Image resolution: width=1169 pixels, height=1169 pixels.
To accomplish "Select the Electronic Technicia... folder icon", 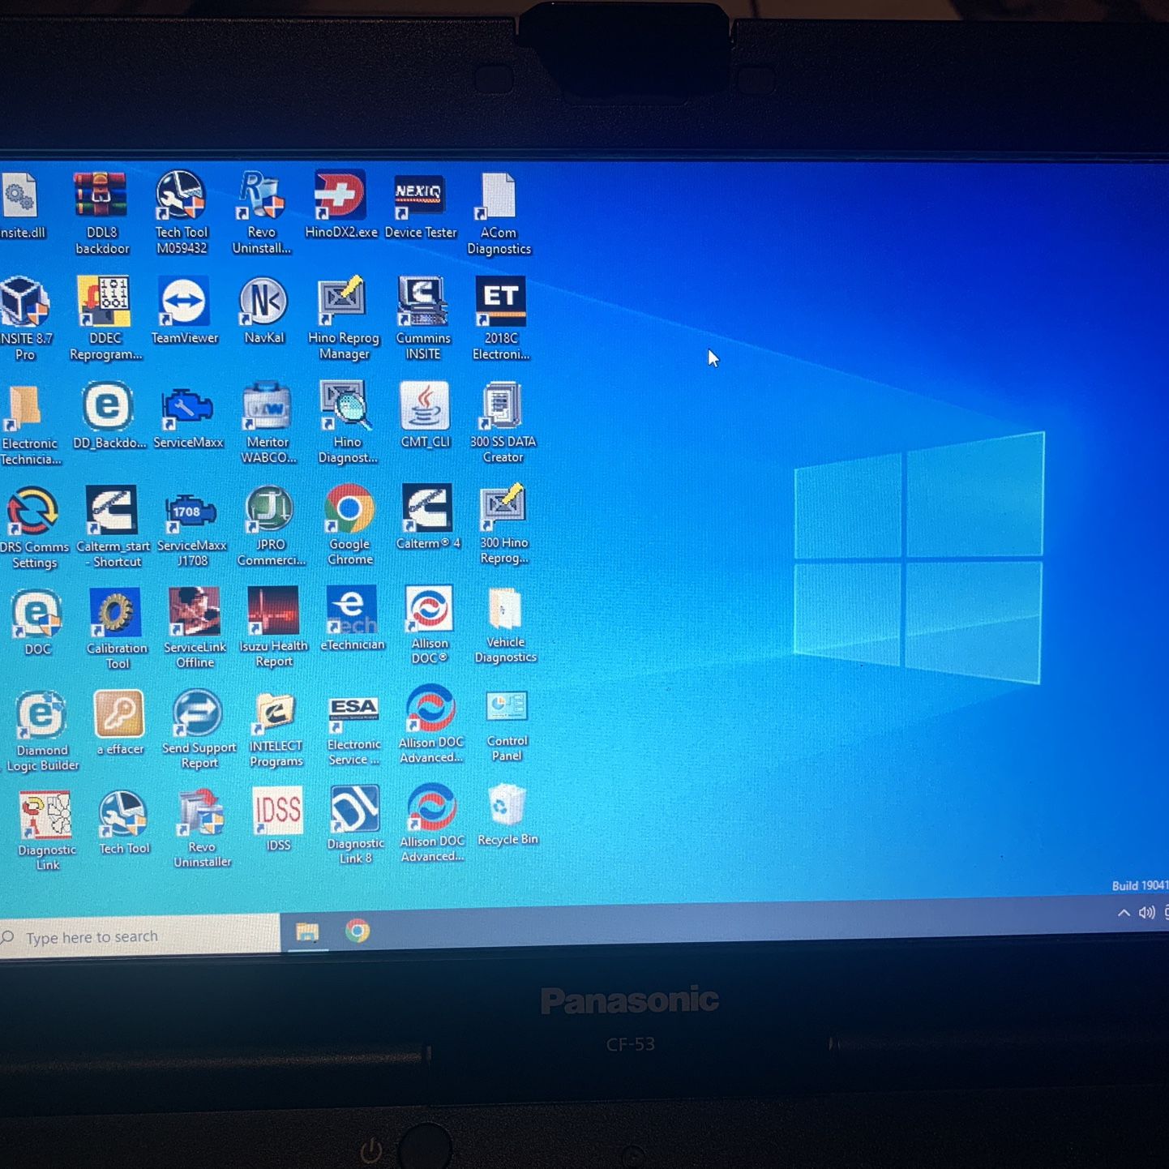I will tap(25, 408).
